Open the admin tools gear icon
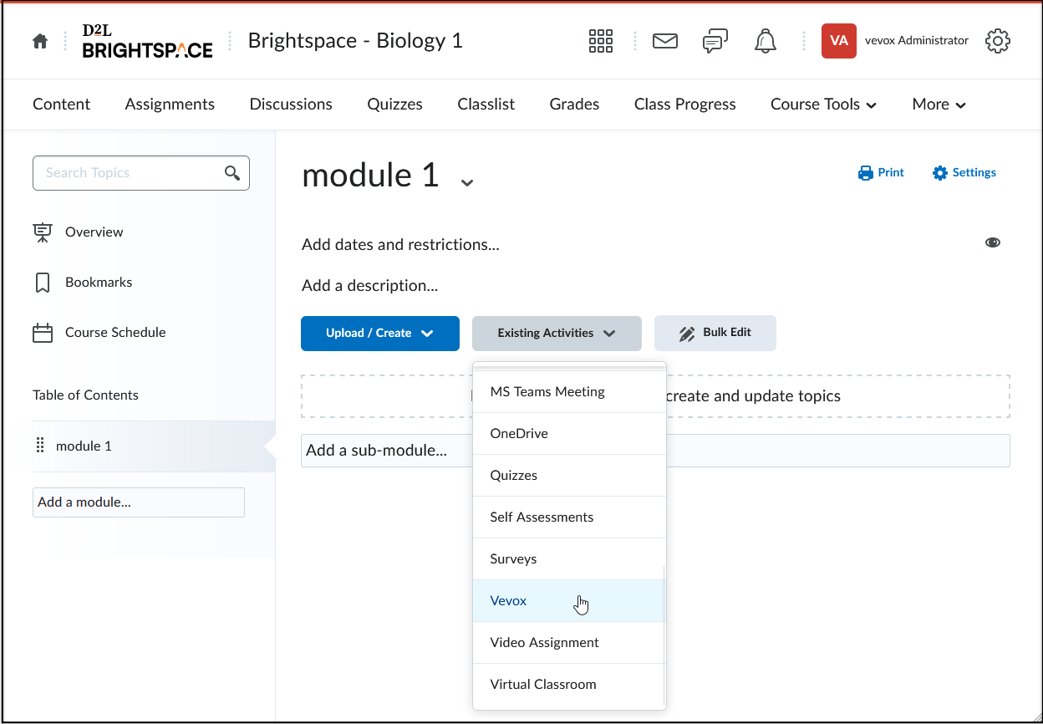This screenshot has width=1043, height=724. point(997,41)
